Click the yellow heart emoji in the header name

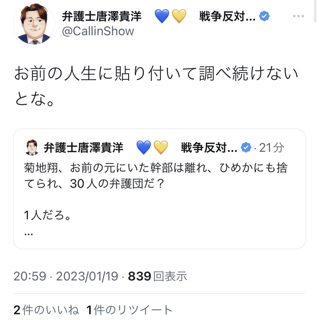(x=179, y=16)
